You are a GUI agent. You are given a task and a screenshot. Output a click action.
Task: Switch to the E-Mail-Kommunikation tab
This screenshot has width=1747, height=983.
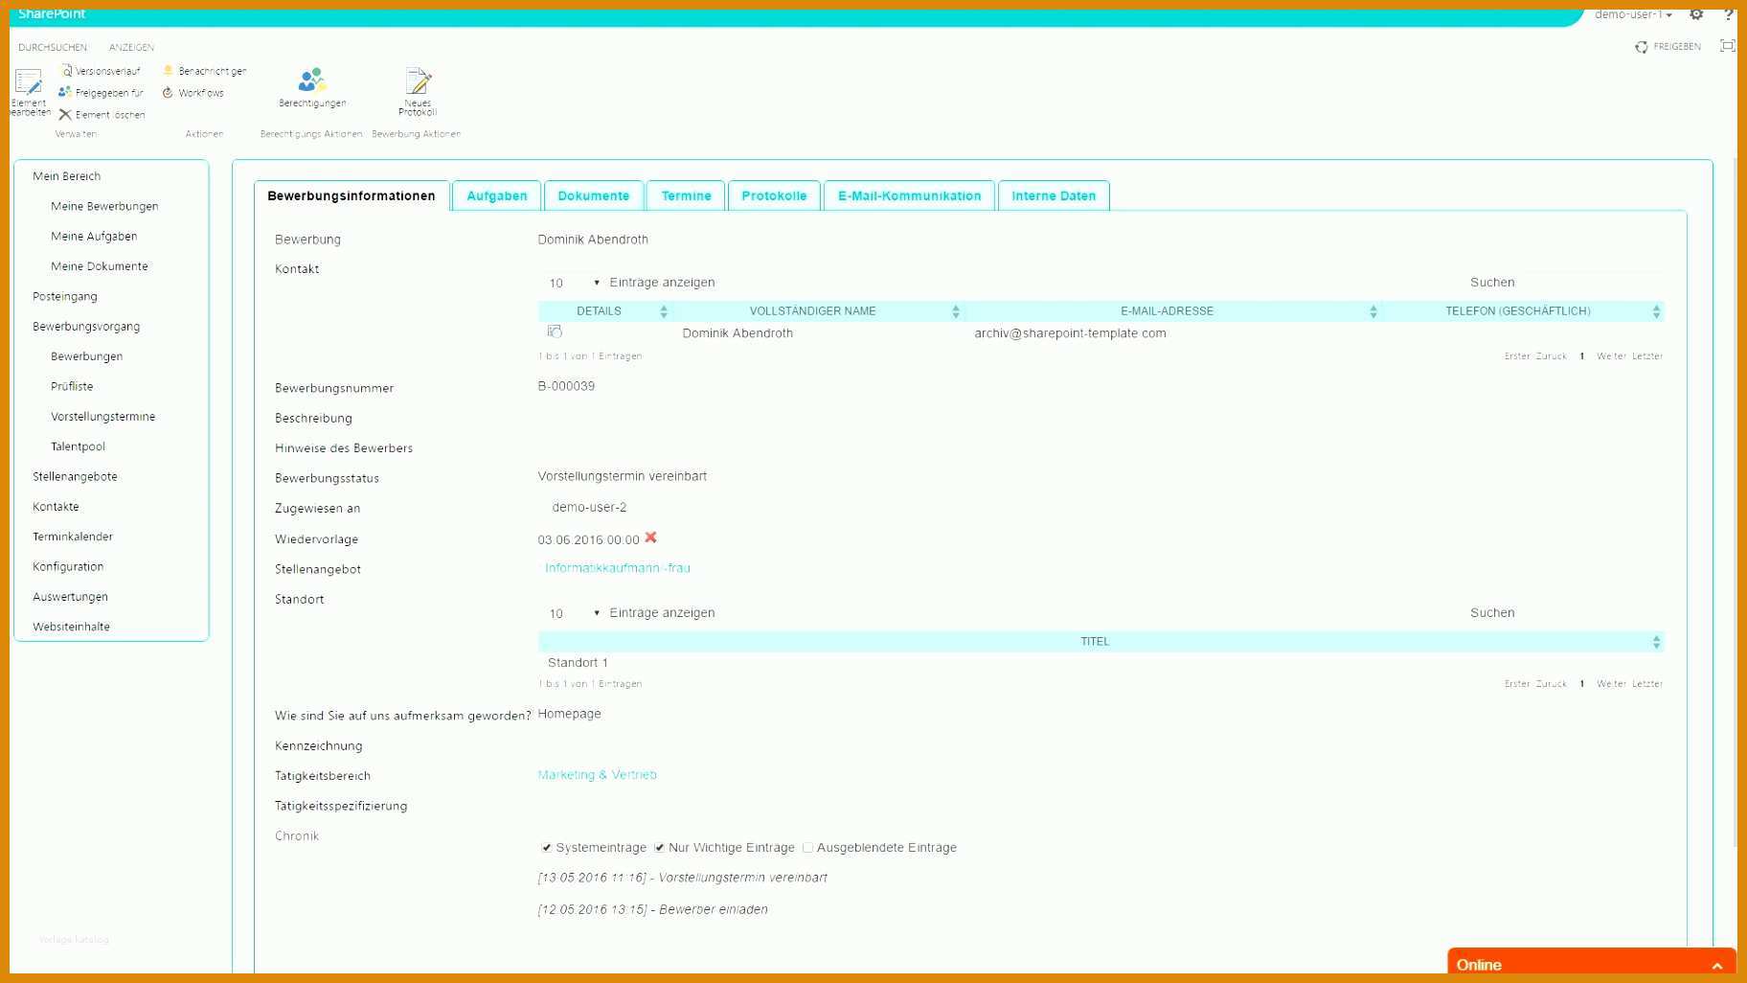click(909, 195)
